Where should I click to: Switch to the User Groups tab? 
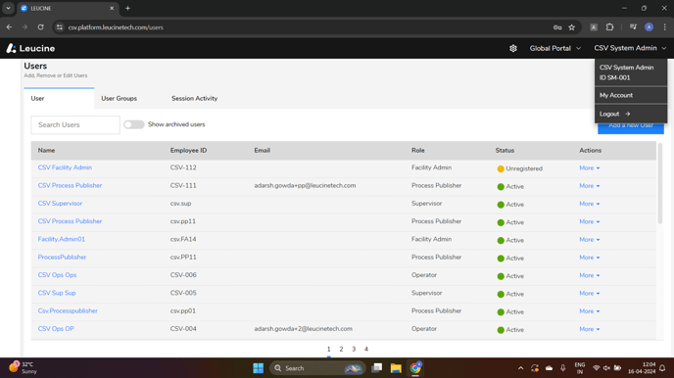120,98
